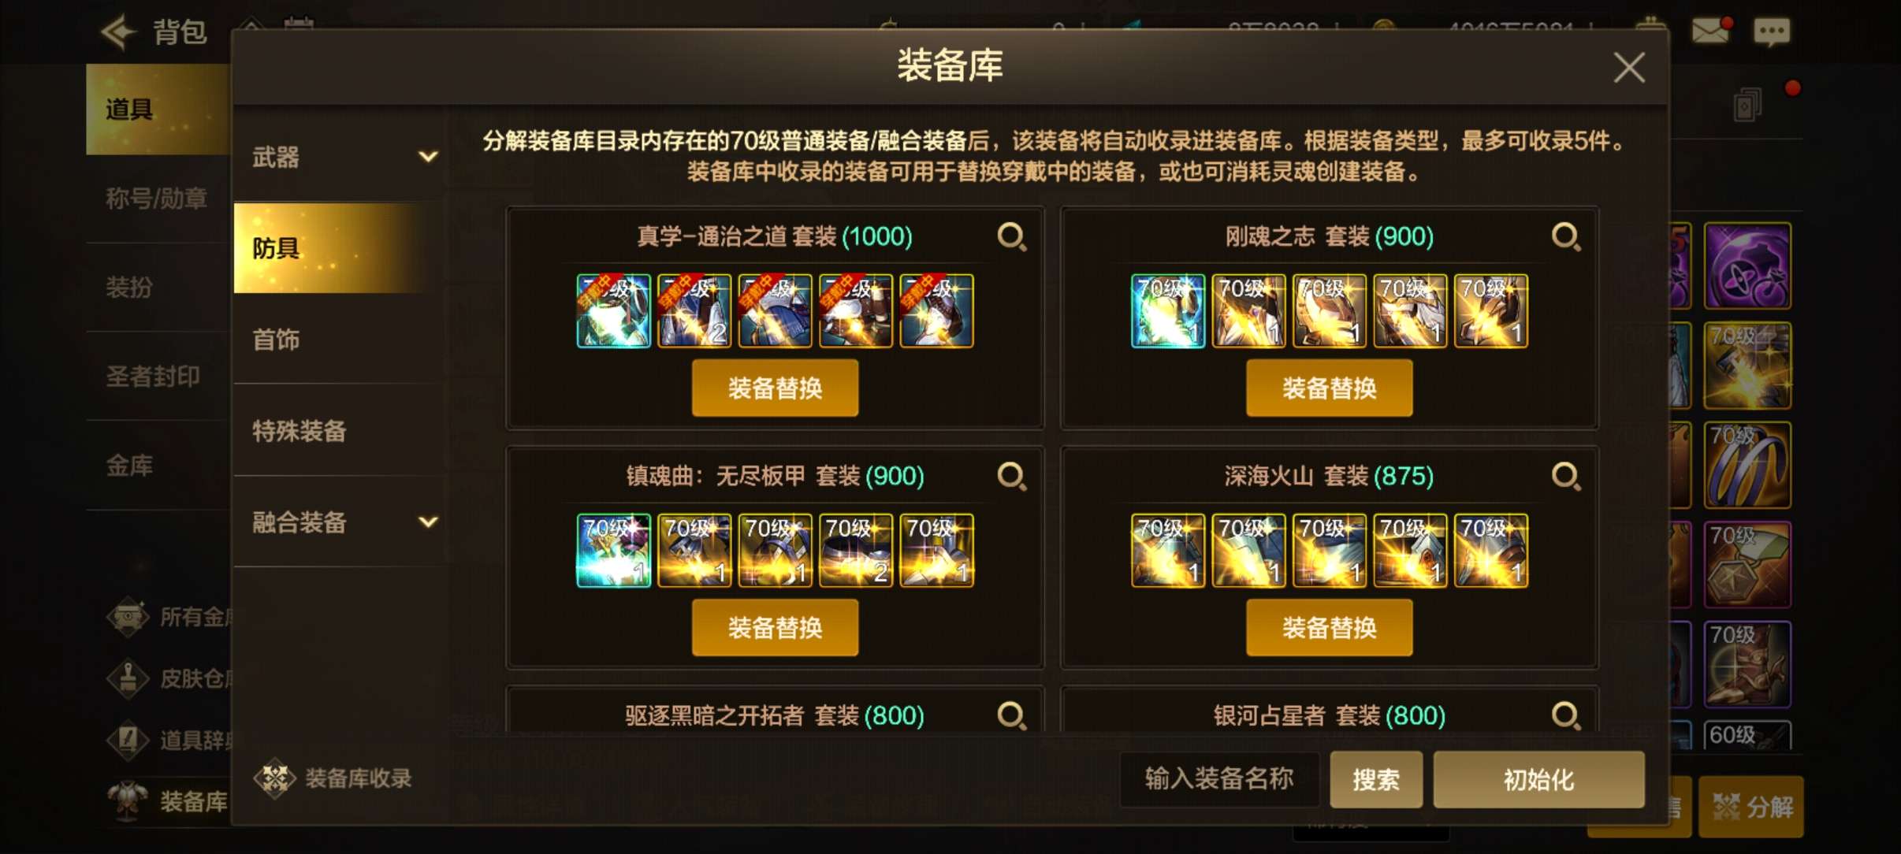Inspect the 镇魂曲：无尽板甲 set via magnifier
1901x854 pixels.
click(1011, 476)
